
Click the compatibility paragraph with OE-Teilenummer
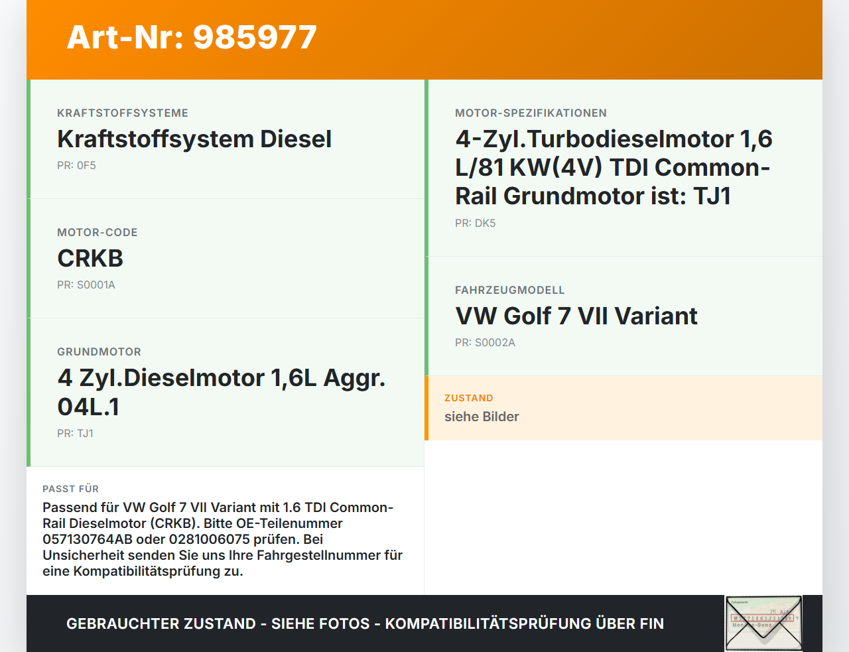222,539
